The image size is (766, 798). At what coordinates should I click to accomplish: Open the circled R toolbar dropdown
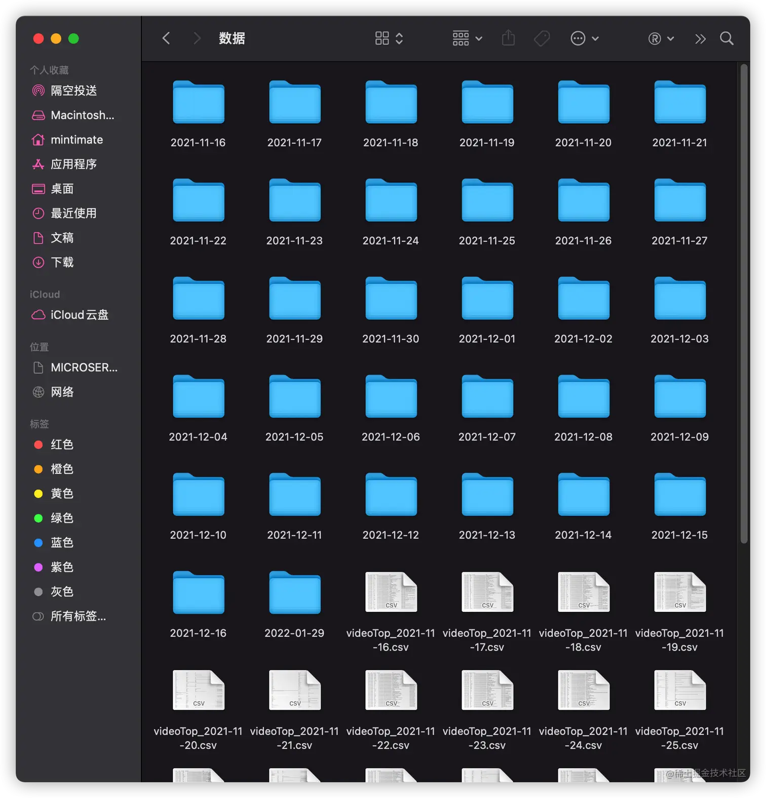(x=661, y=39)
